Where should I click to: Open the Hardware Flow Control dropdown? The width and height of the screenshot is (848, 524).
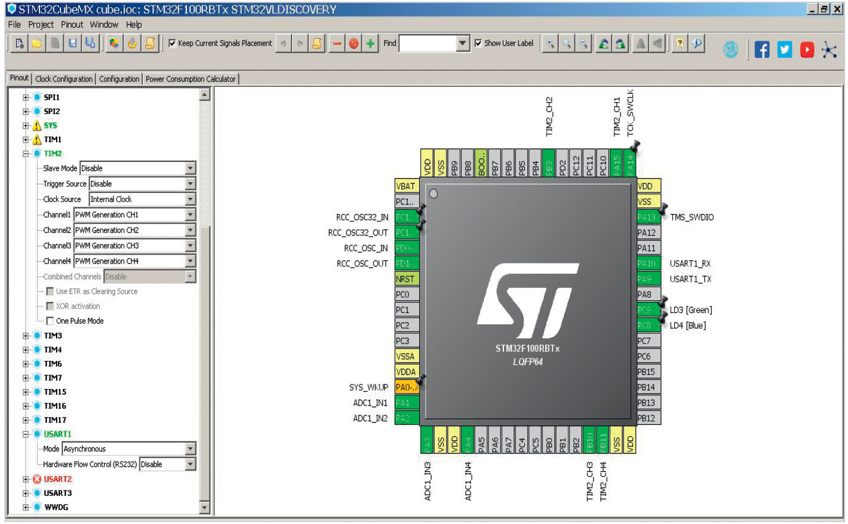168,464
